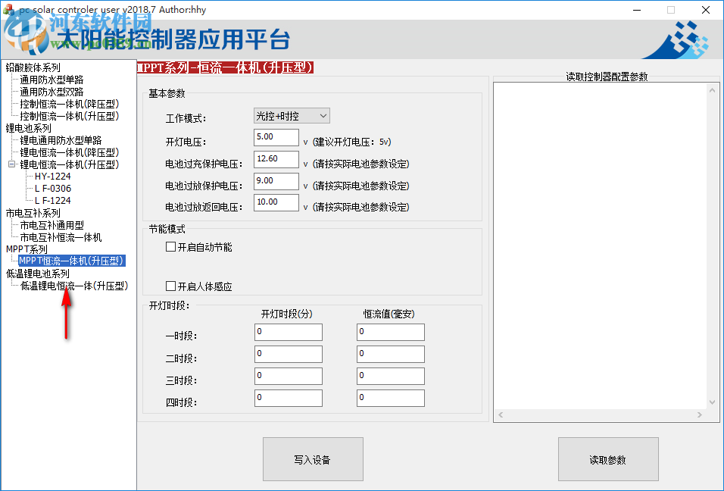
Task: Click the application icon in title bar
Action: [x=8, y=10]
